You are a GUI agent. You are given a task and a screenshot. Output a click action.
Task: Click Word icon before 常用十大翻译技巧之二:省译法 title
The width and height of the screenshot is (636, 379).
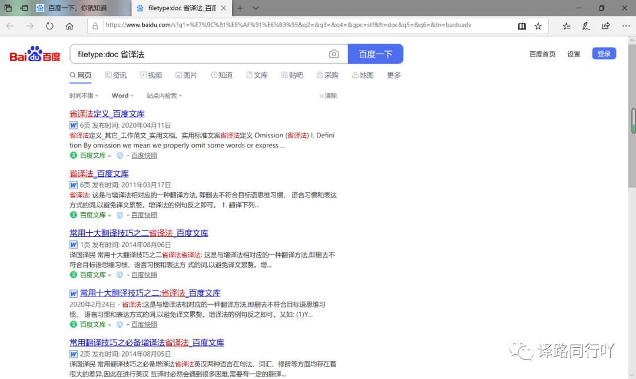coord(74,294)
